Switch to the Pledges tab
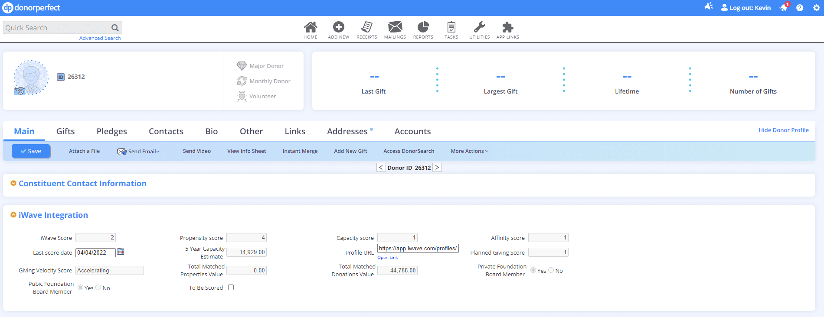The width and height of the screenshot is (824, 317). pyautogui.click(x=112, y=131)
